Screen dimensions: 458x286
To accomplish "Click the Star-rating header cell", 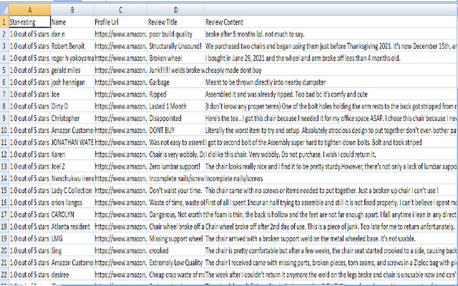I will 29,22.
